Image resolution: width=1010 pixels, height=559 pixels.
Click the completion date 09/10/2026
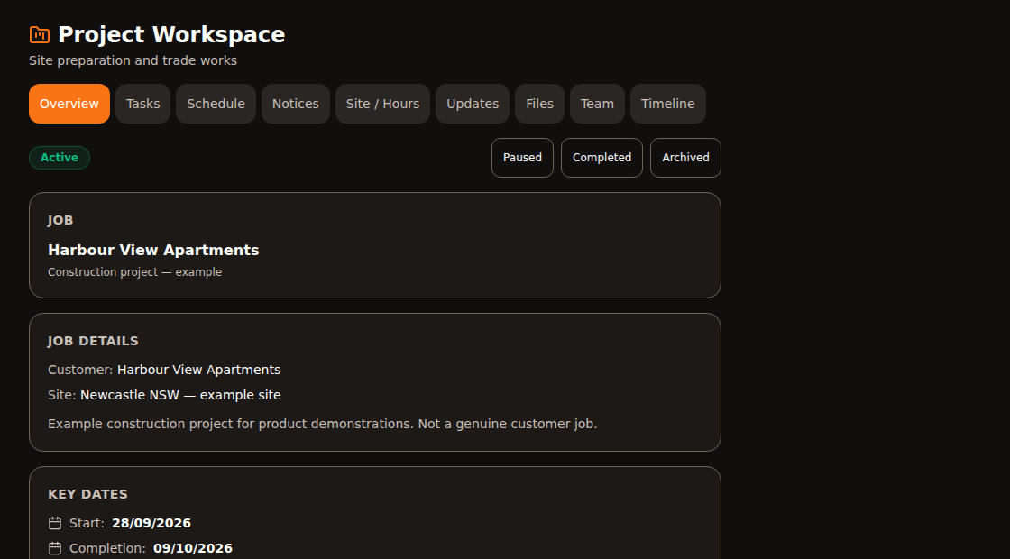click(x=193, y=548)
